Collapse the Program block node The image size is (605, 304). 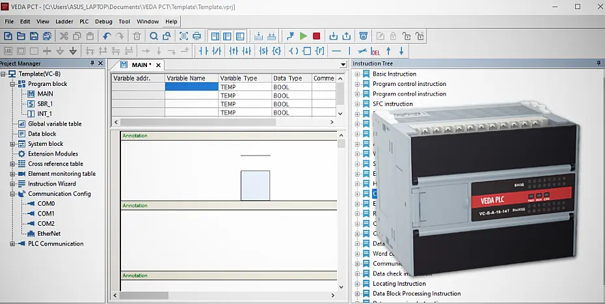tap(12, 84)
